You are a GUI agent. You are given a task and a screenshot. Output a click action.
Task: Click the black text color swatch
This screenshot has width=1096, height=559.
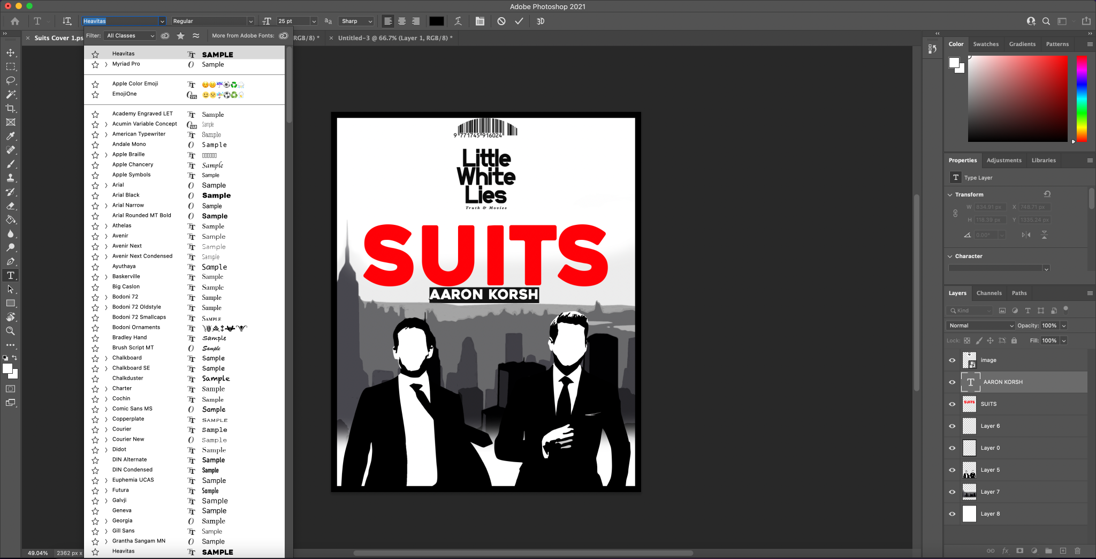(x=436, y=21)
